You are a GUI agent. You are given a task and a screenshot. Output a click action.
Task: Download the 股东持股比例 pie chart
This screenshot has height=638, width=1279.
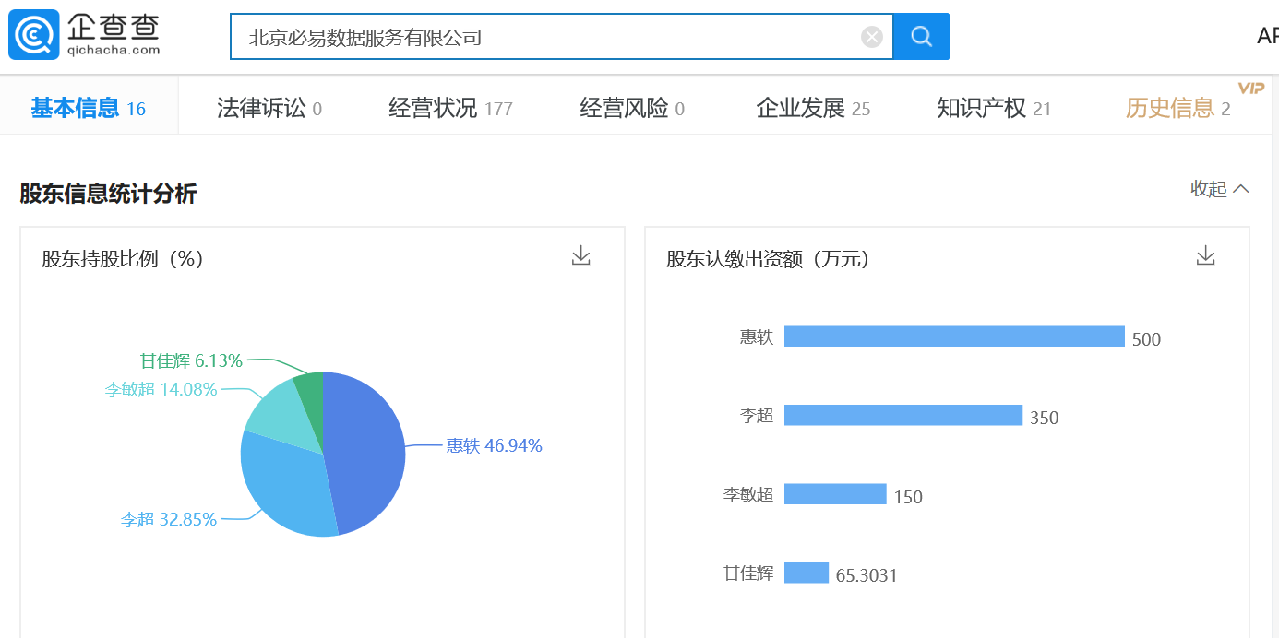(580, 256)
